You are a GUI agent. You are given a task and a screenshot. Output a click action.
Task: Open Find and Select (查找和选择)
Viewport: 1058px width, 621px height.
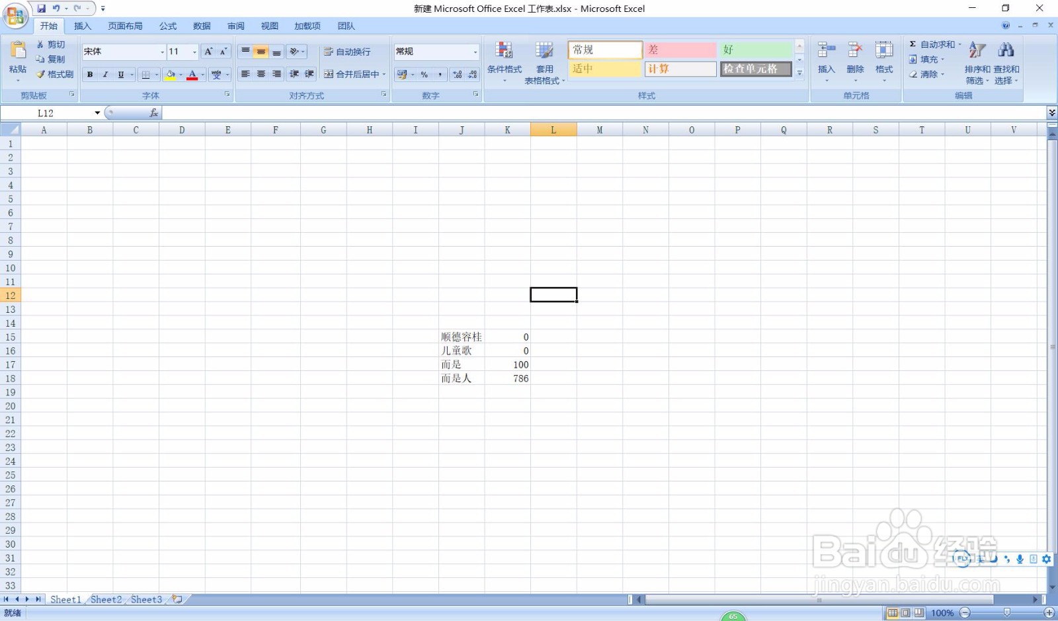pos(1006,63)
